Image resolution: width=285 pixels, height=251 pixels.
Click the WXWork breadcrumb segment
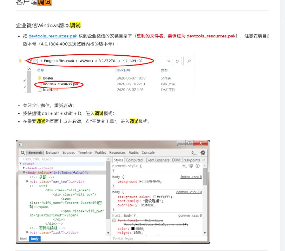click(86, 61)
